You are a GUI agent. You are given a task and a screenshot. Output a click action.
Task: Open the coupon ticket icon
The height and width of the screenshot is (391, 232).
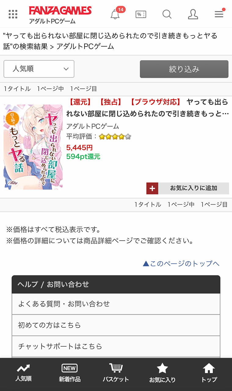[x=141, y=14]
